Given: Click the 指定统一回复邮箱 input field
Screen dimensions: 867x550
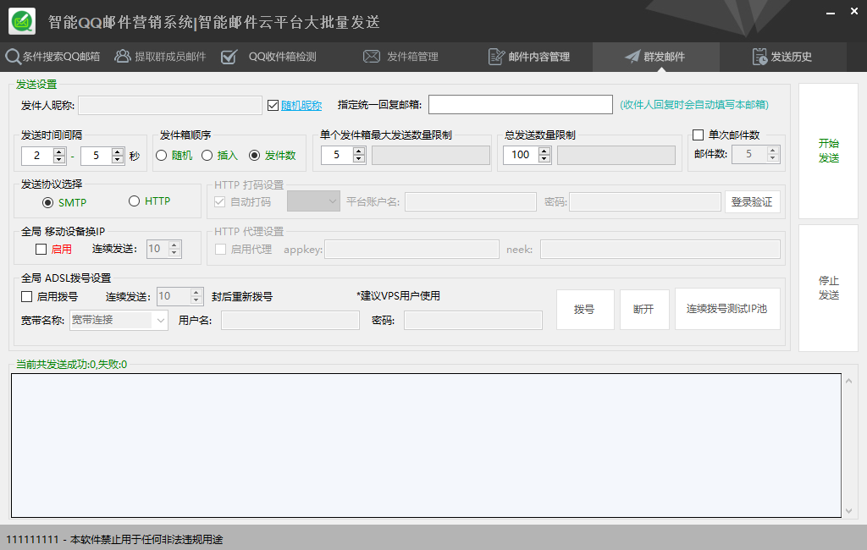Looking at the screenshot, I should [x=521, y=104].
